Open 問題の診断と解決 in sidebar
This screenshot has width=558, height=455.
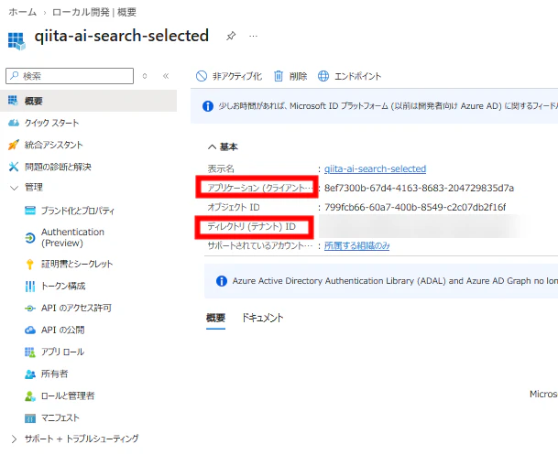[x=58, y=167]
